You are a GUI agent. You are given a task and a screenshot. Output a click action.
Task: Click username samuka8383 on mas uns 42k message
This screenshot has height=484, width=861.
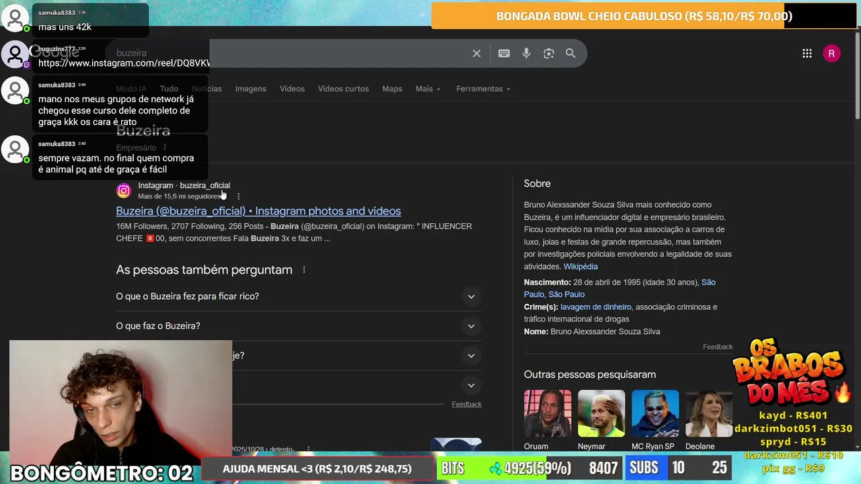coord(57,13)
